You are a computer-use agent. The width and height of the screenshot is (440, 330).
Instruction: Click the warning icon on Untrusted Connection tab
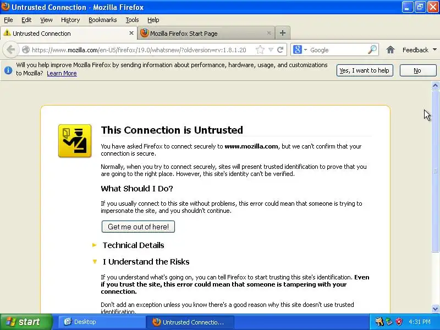pos(7,33)
